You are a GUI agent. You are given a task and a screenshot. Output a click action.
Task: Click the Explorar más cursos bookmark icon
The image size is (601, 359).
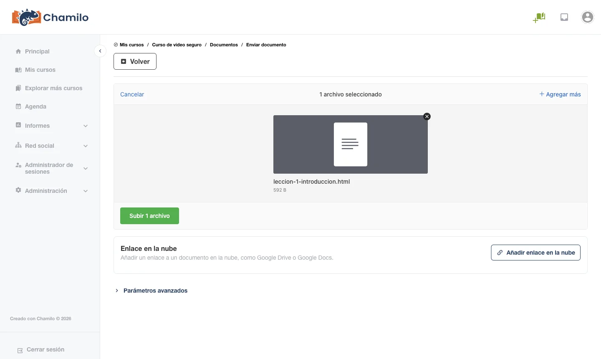(18, 88)
